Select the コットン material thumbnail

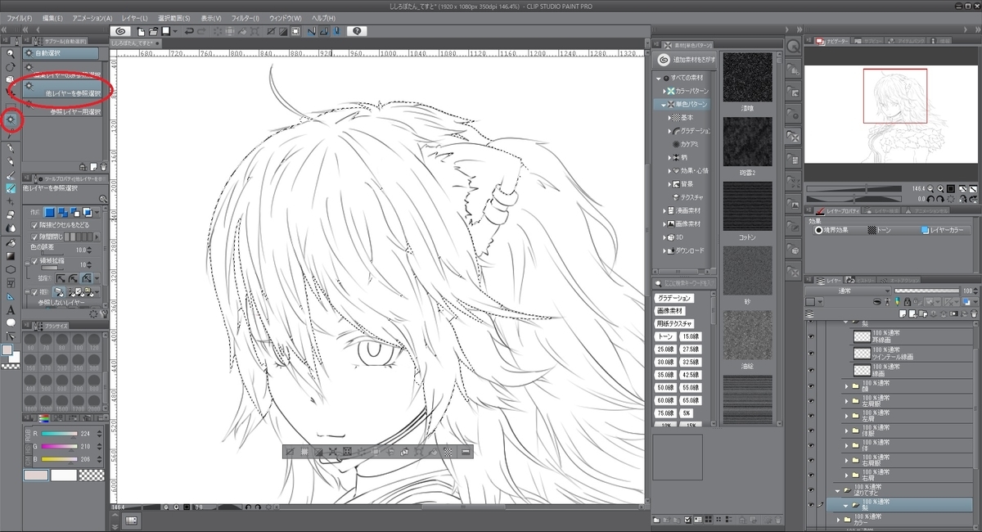746,206
